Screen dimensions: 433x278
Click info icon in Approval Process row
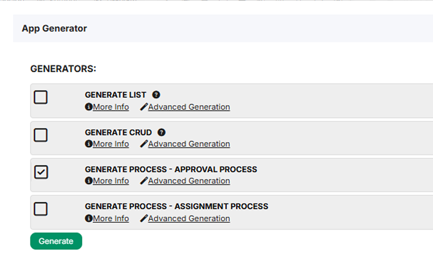[x=88, y=181]
